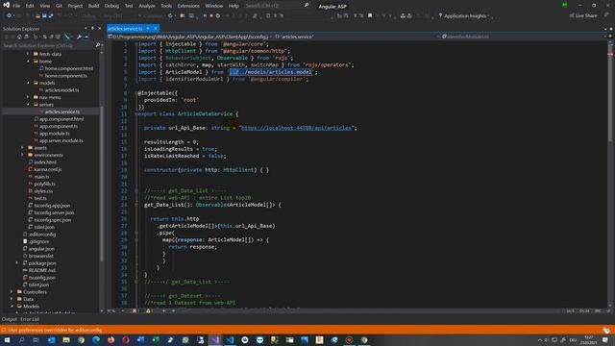615x346 pixels.
Task: Click the Visual Studio logo icon
Action: [6, 5]
